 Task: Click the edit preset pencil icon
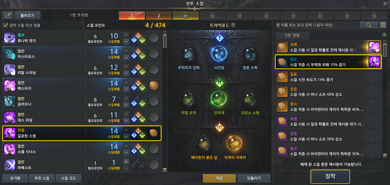click(x=8, y=16)
